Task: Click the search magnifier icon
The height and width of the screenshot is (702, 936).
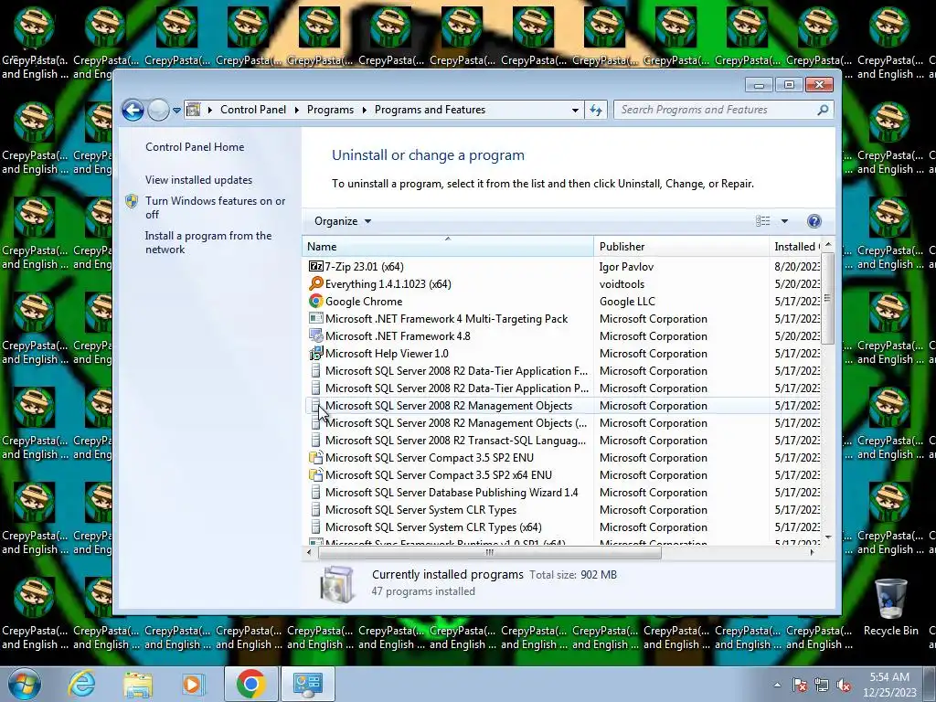Action: pyautogui.click(x=823, y=110)
